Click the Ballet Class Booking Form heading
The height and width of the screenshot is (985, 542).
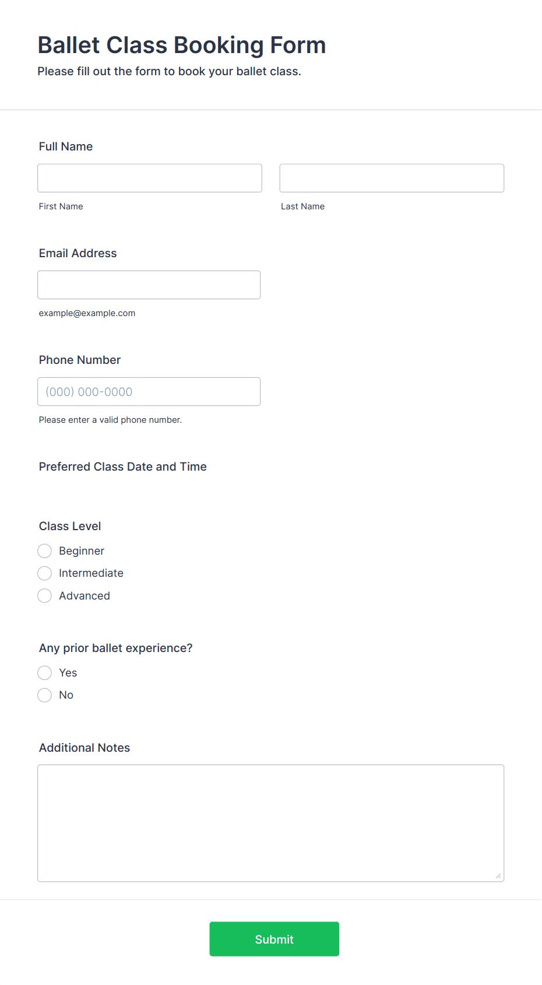click(x=182, y=45)
